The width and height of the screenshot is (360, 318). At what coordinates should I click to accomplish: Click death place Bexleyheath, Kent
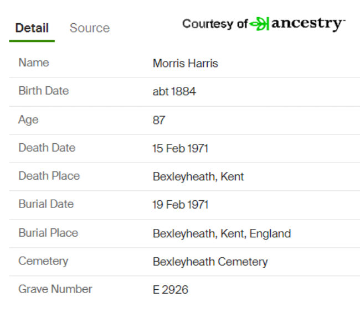[198, 176]
